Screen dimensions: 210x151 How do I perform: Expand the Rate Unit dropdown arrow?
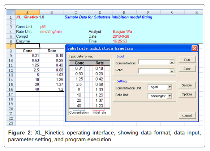click(170, 96)
